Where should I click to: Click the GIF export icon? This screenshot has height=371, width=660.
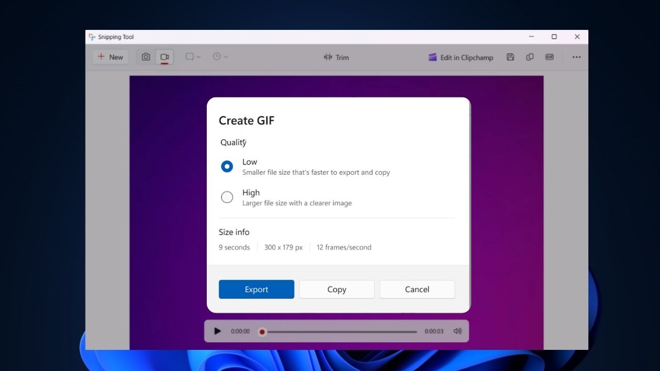tap(549, 57)
